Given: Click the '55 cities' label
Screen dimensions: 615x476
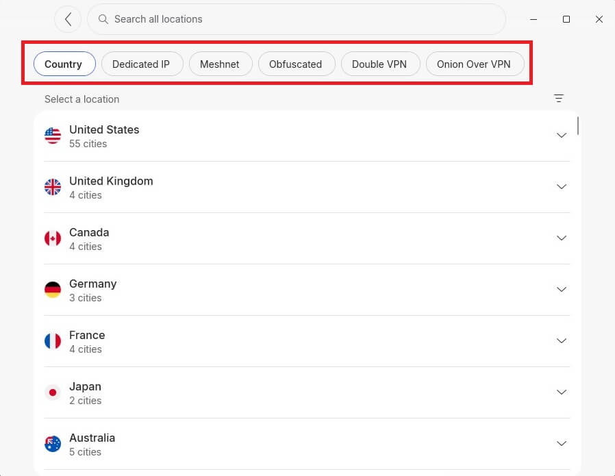Looking at the screenshot, I should pos(88,144).
